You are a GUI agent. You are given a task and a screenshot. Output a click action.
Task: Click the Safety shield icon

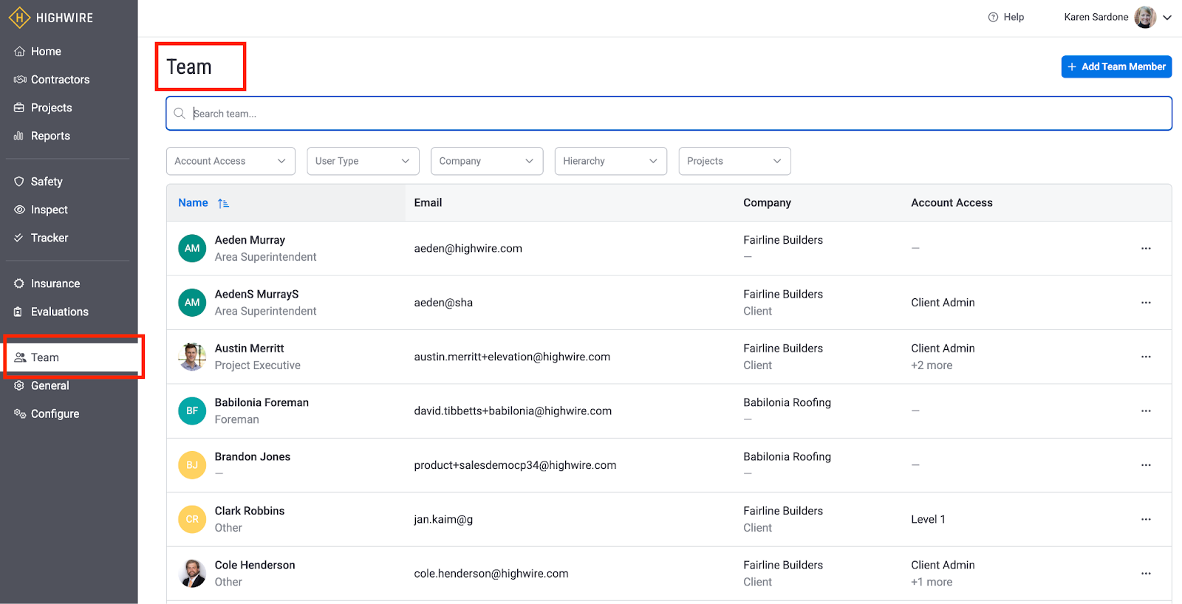(19, 182)
